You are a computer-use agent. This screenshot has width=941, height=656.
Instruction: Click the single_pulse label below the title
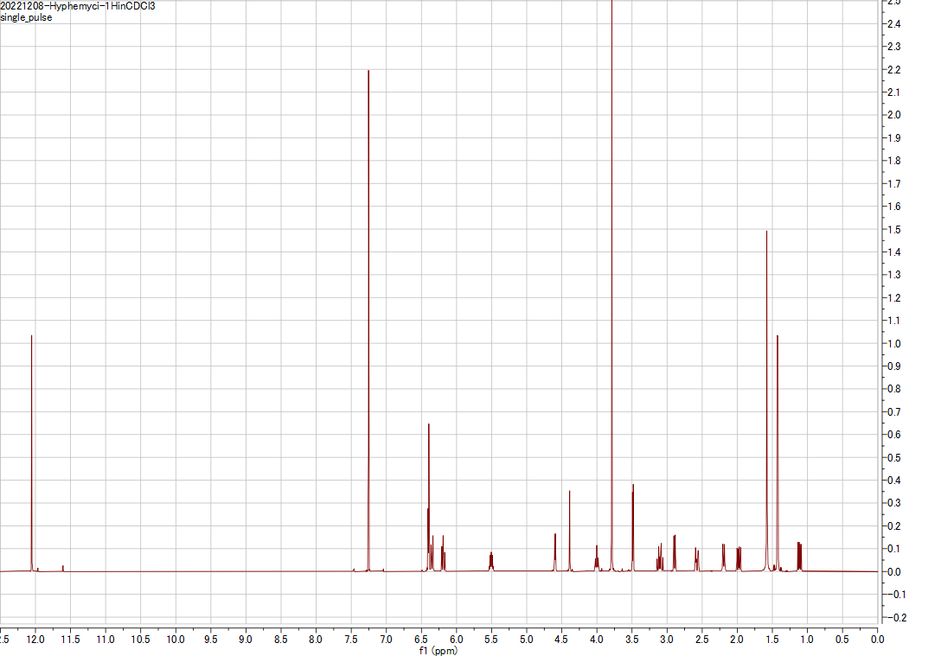click(x=27, y=16)
